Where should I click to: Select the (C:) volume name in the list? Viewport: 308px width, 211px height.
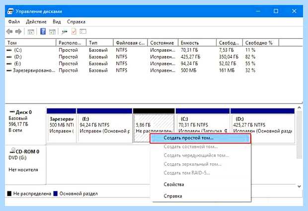pos(18,50)
